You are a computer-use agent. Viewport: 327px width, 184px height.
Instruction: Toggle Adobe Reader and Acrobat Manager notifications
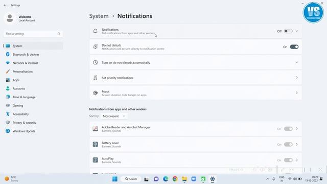point(288,129)
